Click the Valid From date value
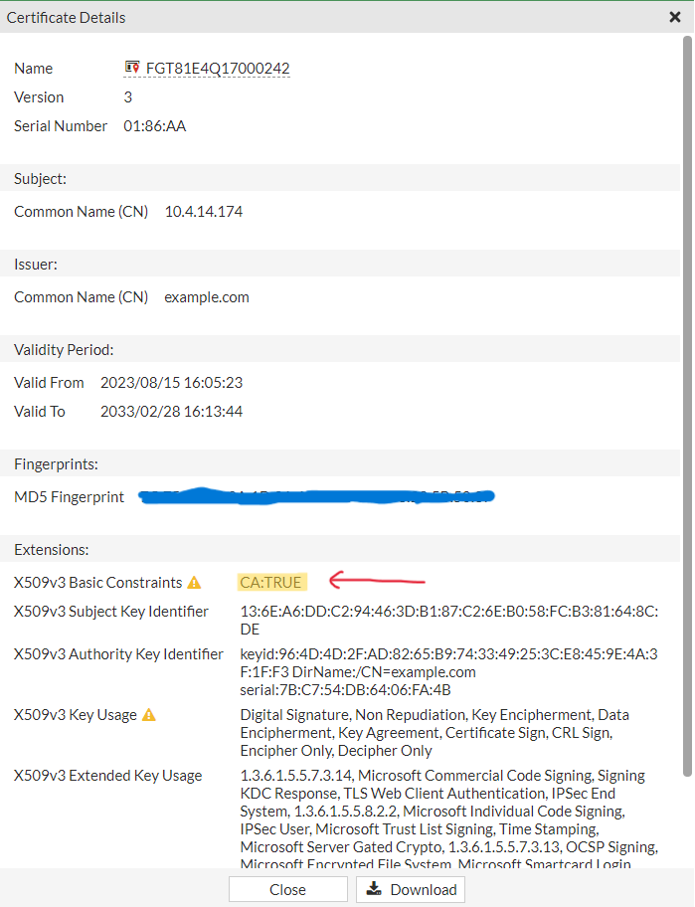Image resolution: width=695 pixels, height=907 pixels. [x=171, y=383]
